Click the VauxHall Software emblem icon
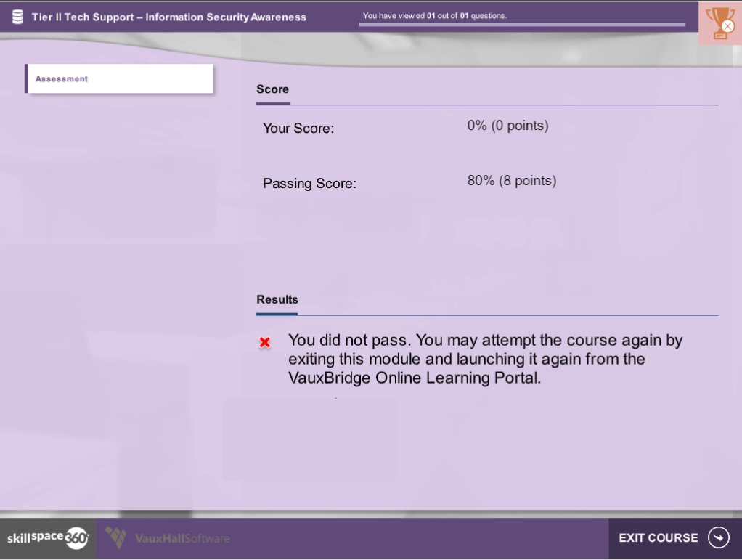 tap(115, 537)
